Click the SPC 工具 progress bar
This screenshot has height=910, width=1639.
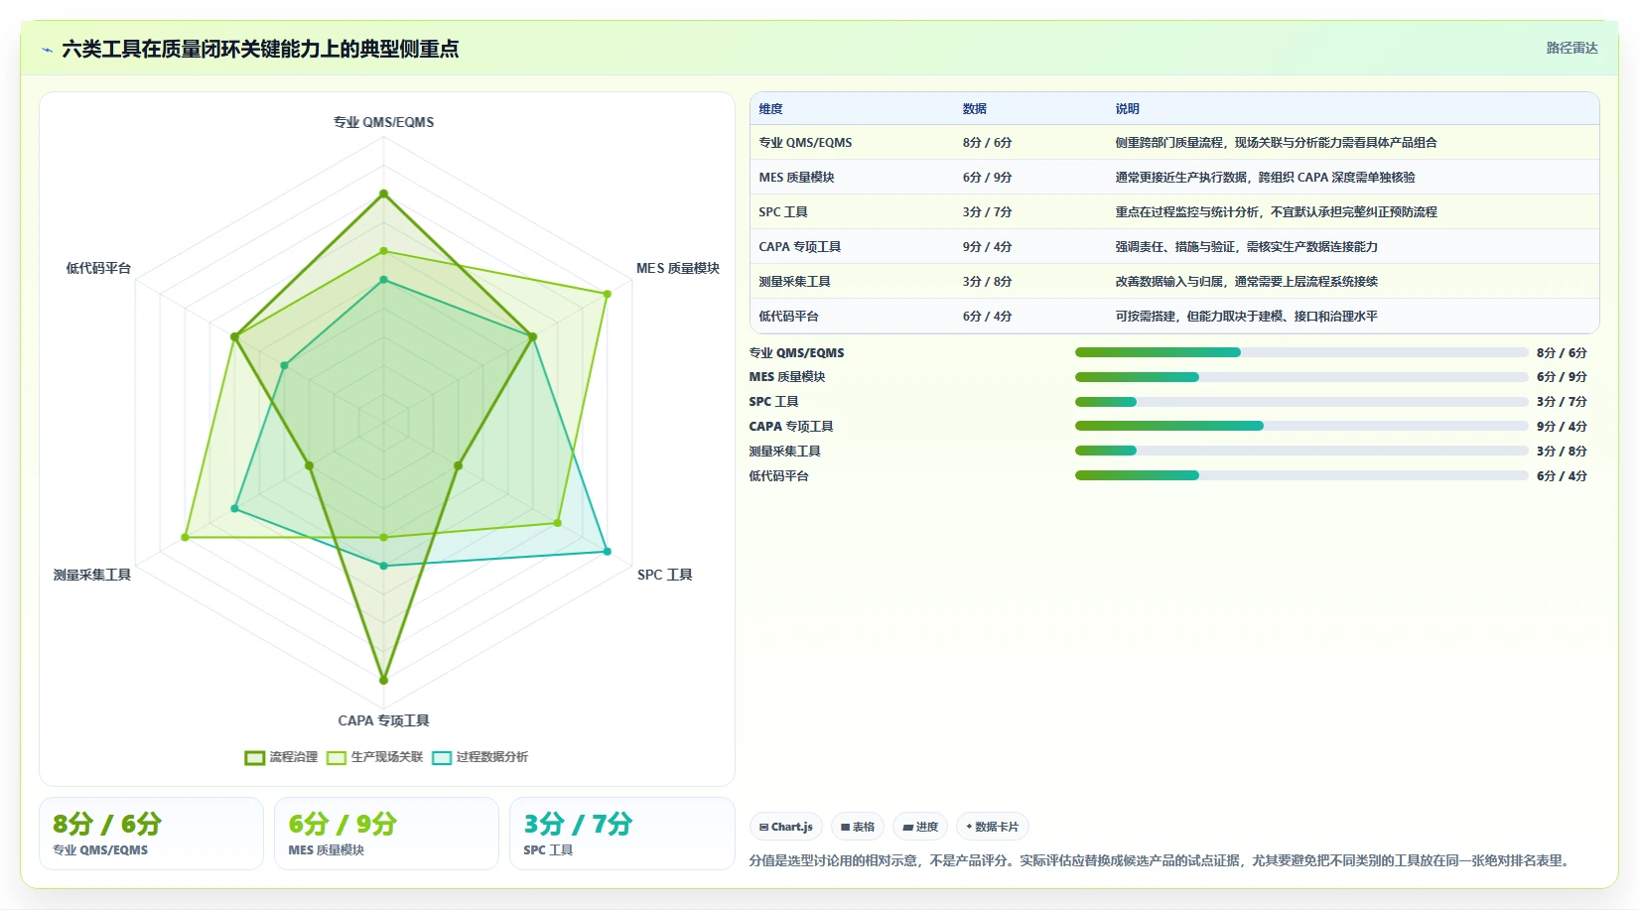pos(1301,402)
